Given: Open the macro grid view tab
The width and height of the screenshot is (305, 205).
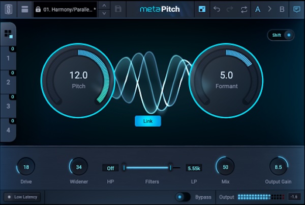Looking at the screenshot, I should 8,34.
